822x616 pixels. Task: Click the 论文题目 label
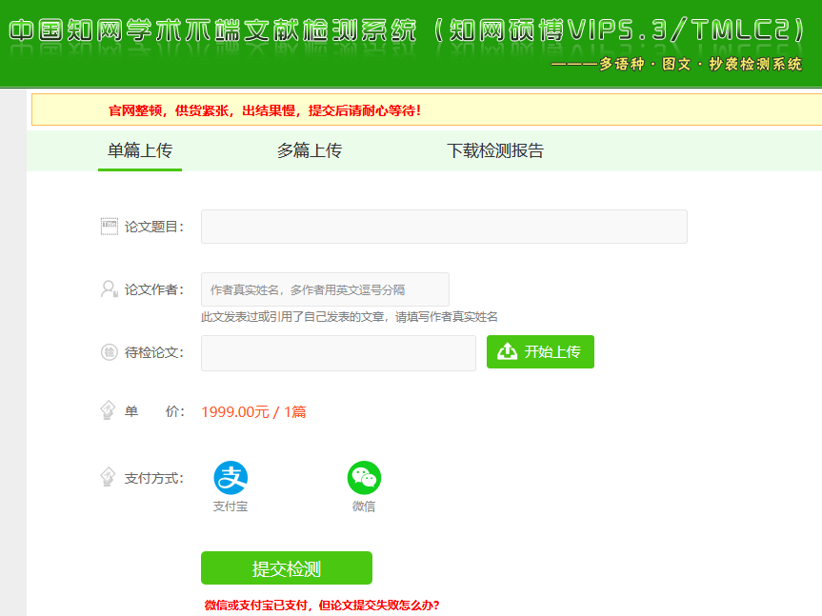(154, 227)
